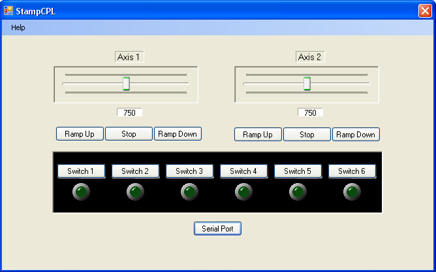The height and width of the screenshot is (272, 436).
Task: Click the LED indicator below Switch 5
Action: [298, 192]
